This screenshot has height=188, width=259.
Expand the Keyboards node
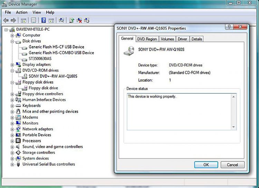pos(12,106)
